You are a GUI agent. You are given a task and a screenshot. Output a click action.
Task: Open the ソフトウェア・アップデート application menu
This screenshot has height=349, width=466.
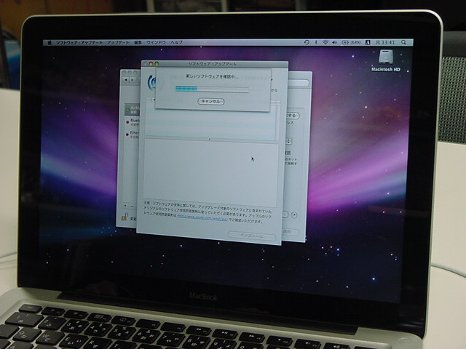(x=79, y=43)
